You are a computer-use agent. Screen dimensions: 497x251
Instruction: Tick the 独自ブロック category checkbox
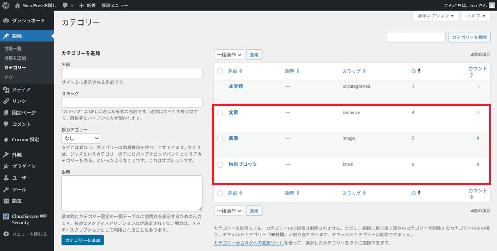click(220, 165)
